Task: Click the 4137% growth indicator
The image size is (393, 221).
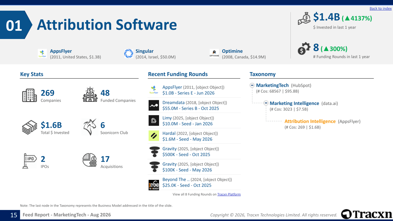Action: pyautogui.click(x=357, y=18)
